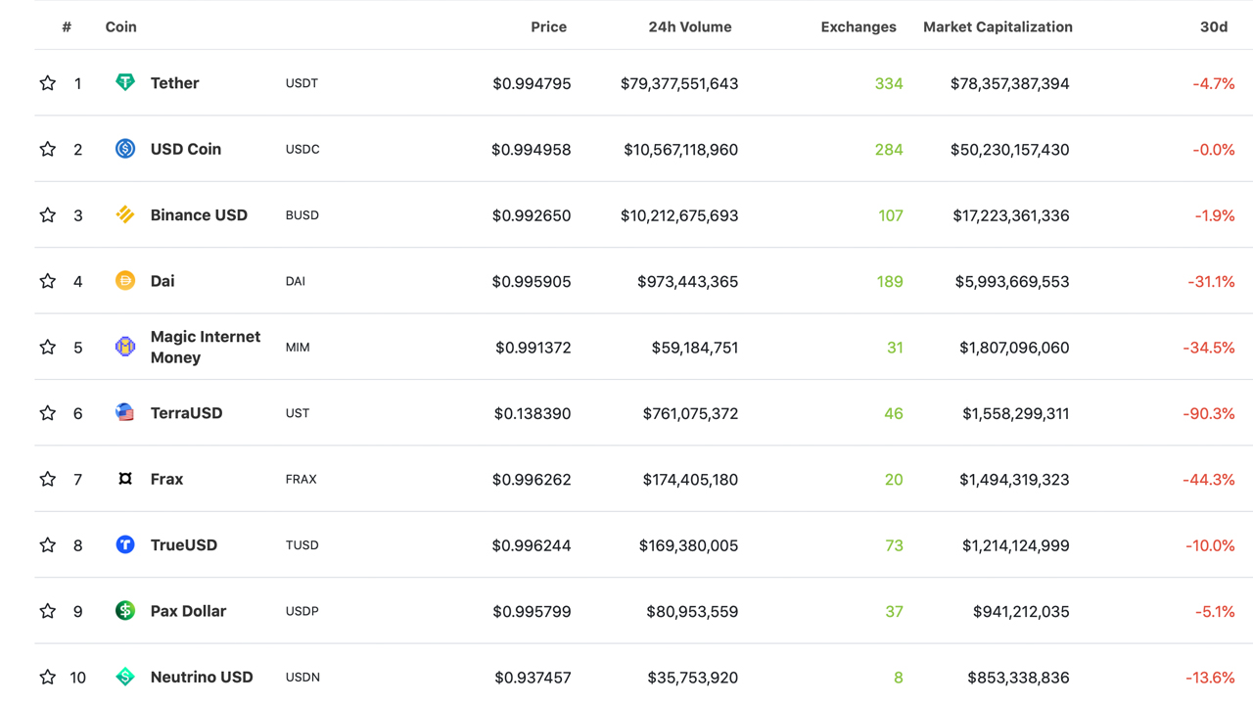Click Magic Internet Money 30d -34.5%
1253x705 pixels.
[x=1209, y=348]
